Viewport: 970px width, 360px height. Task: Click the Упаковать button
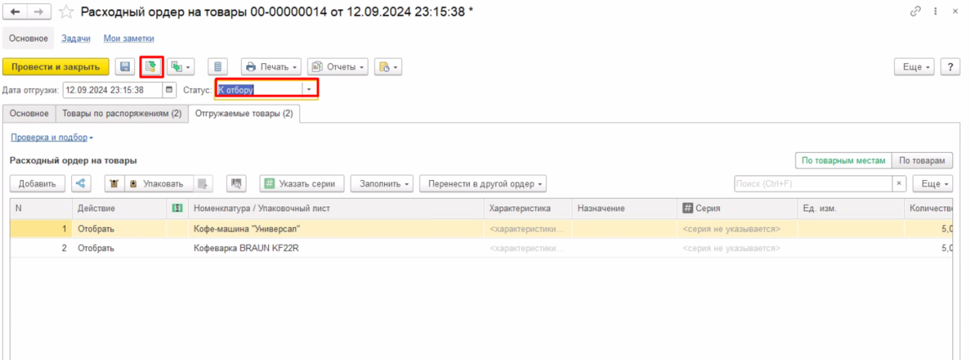point(157,183)
